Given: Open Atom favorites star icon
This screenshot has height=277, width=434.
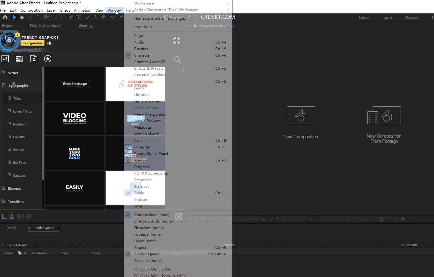Looking at the screenshot, I should click(x=48, y=59).
